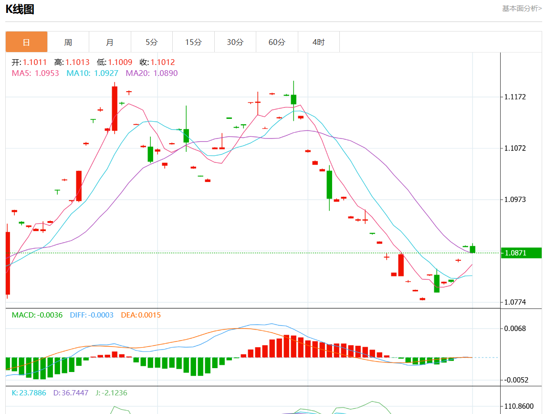The height and width of the screenshot is (414, 556).
Task: Select the 60分 timeframe tab
Action: (x=277, y=42)
